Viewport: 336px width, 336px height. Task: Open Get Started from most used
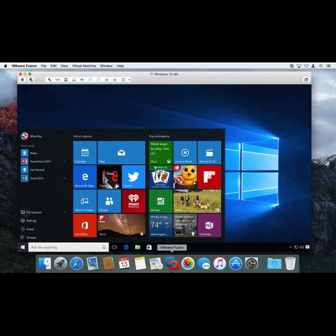tap(44, 170)
